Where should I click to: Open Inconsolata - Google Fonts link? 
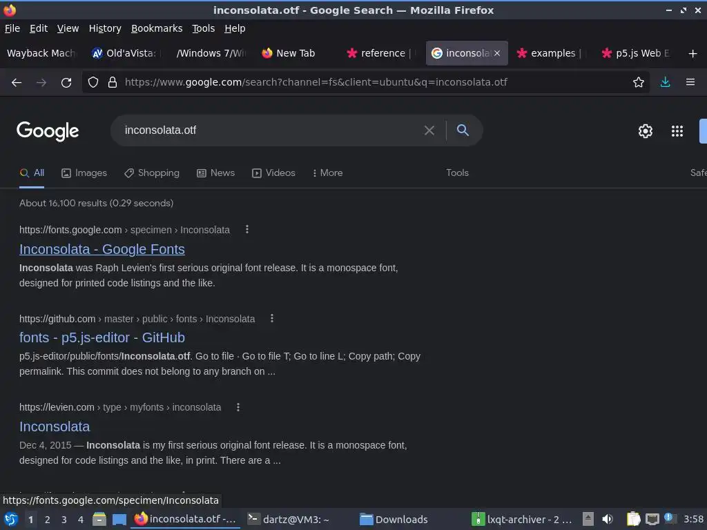(102, 249)
